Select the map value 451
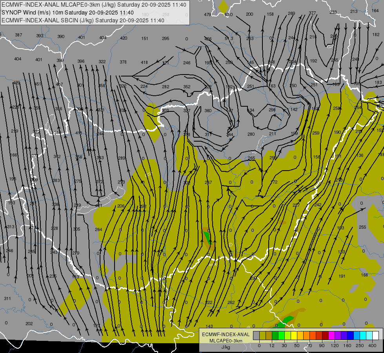The height and width of the screenshot is (353, 384). [38, 84]
